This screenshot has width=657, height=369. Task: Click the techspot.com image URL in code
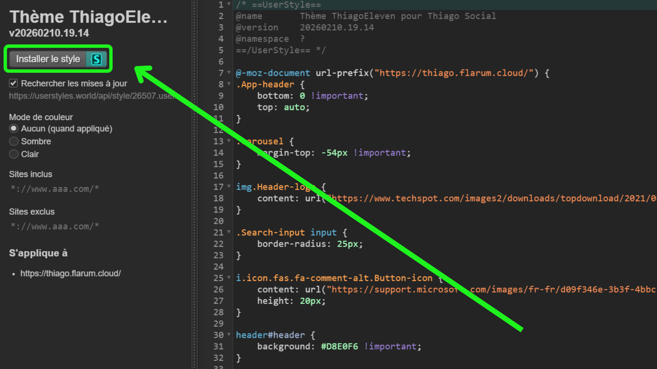pyautogui.click(x=491, y=198)
